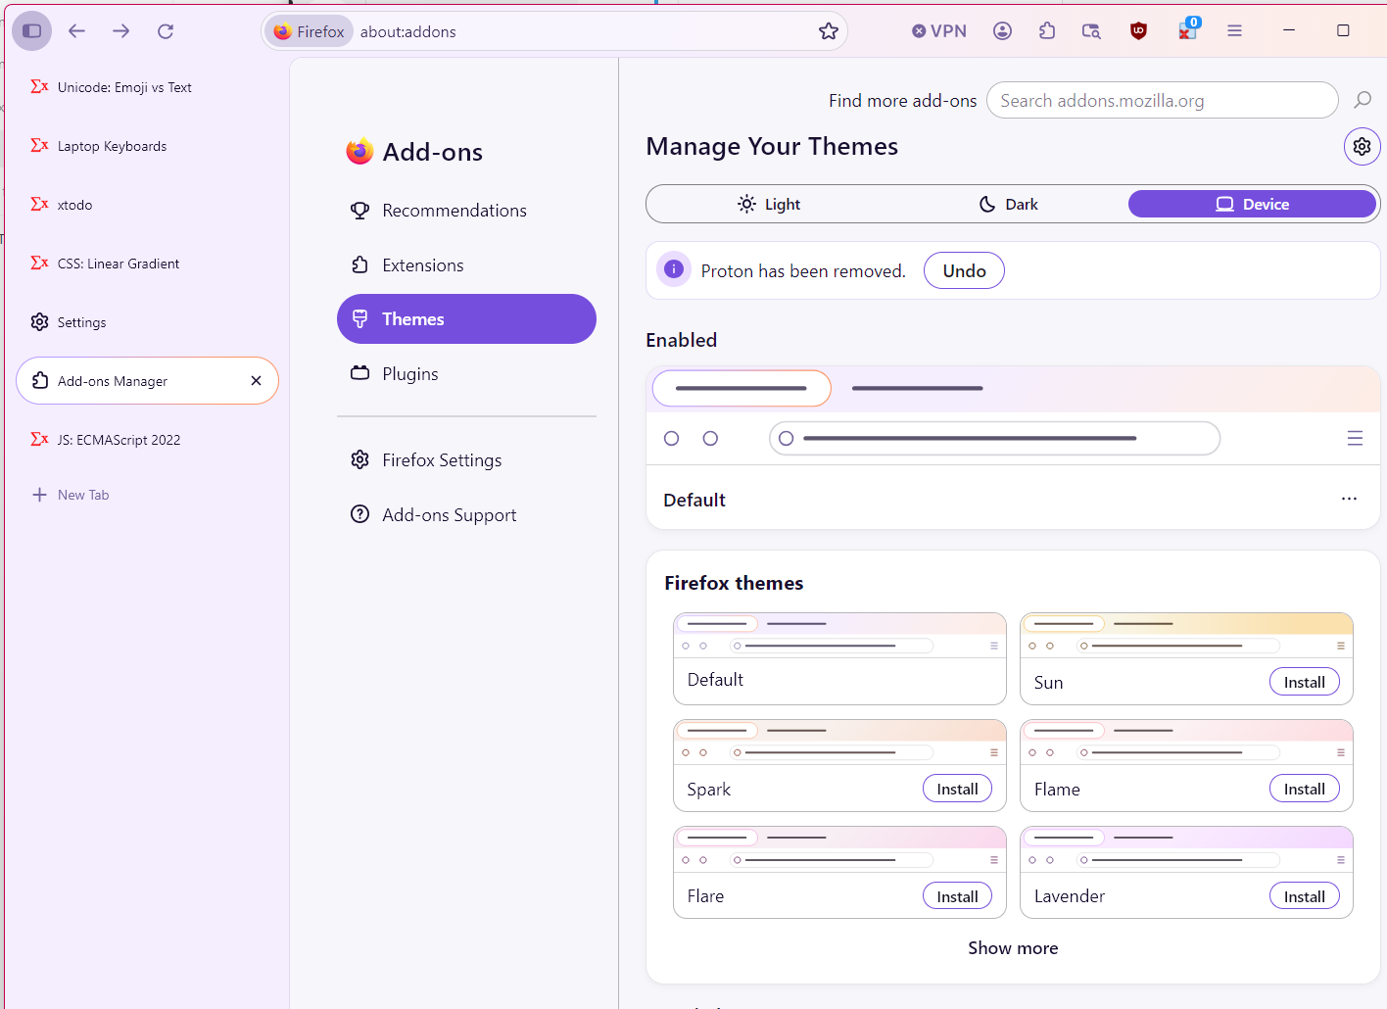Click the Search addons.mozilla.org field
1387x1009 pixels.
tap(1162, 100)
